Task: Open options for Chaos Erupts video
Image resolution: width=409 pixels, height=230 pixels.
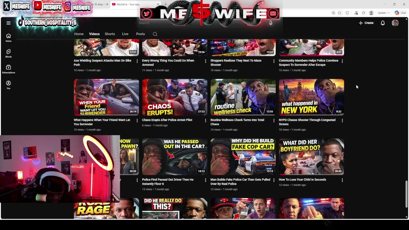Action: click(x=205, y=120)
